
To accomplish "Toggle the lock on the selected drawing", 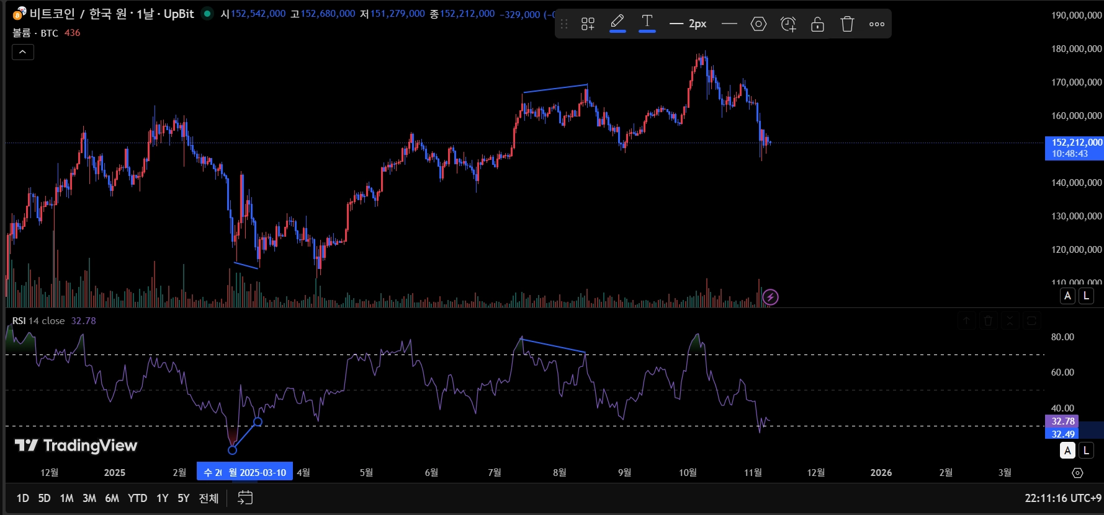I will (x=818, y=24).
